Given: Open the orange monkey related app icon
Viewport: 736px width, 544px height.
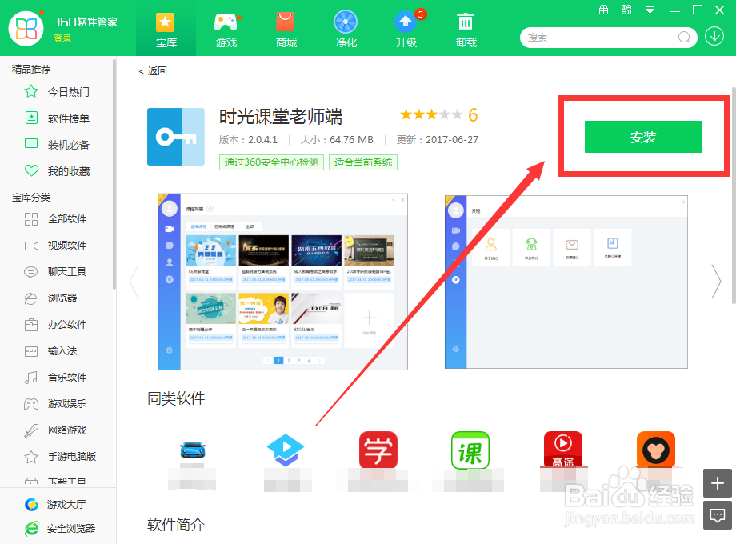Looking at the screenshot, I should click(x=656, y=450).
